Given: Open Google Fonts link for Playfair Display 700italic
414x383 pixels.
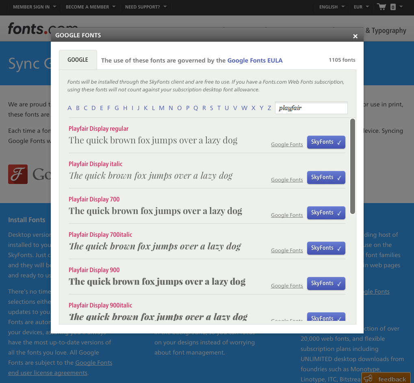Looking at the screenshot, I should tap(287, 251).
